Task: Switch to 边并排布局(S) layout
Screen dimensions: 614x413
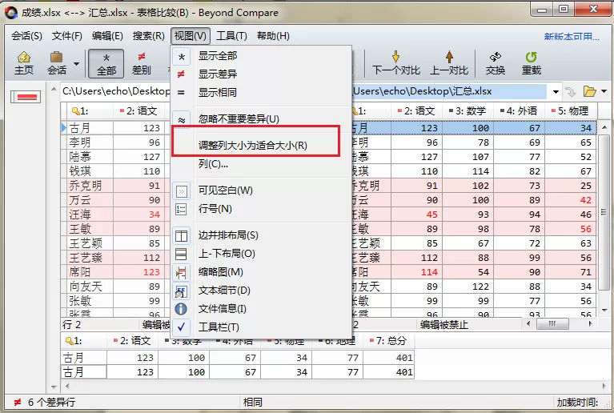Action: pos(261,235)
